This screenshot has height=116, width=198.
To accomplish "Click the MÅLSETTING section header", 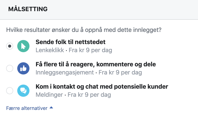I will pos(28,9).
